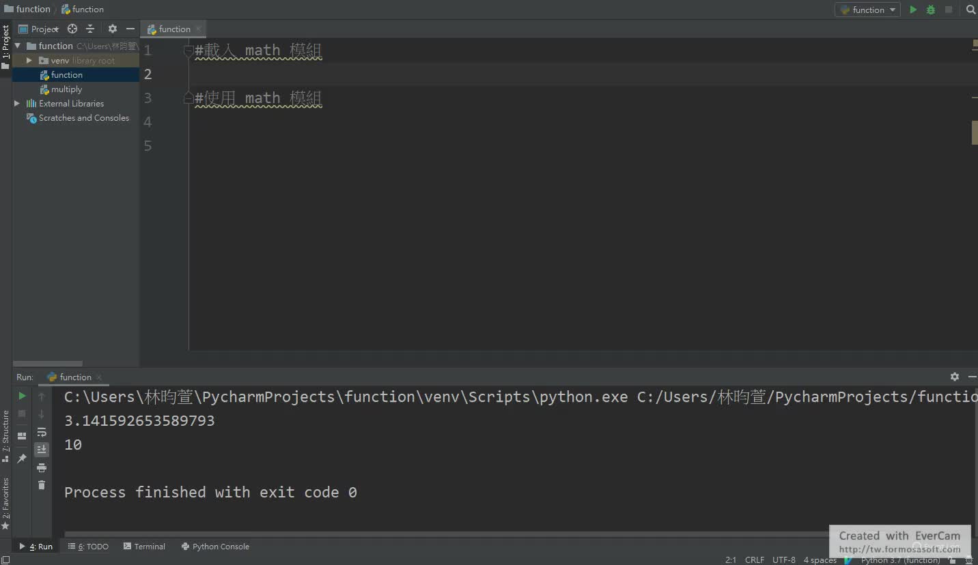The image size is (978, 565).
Task: Locate current file with the crosshair icon
Action: pyautogui.click(x=72, y=29)
